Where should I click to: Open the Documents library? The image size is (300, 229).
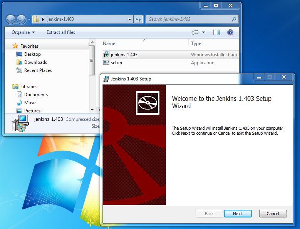36,95
